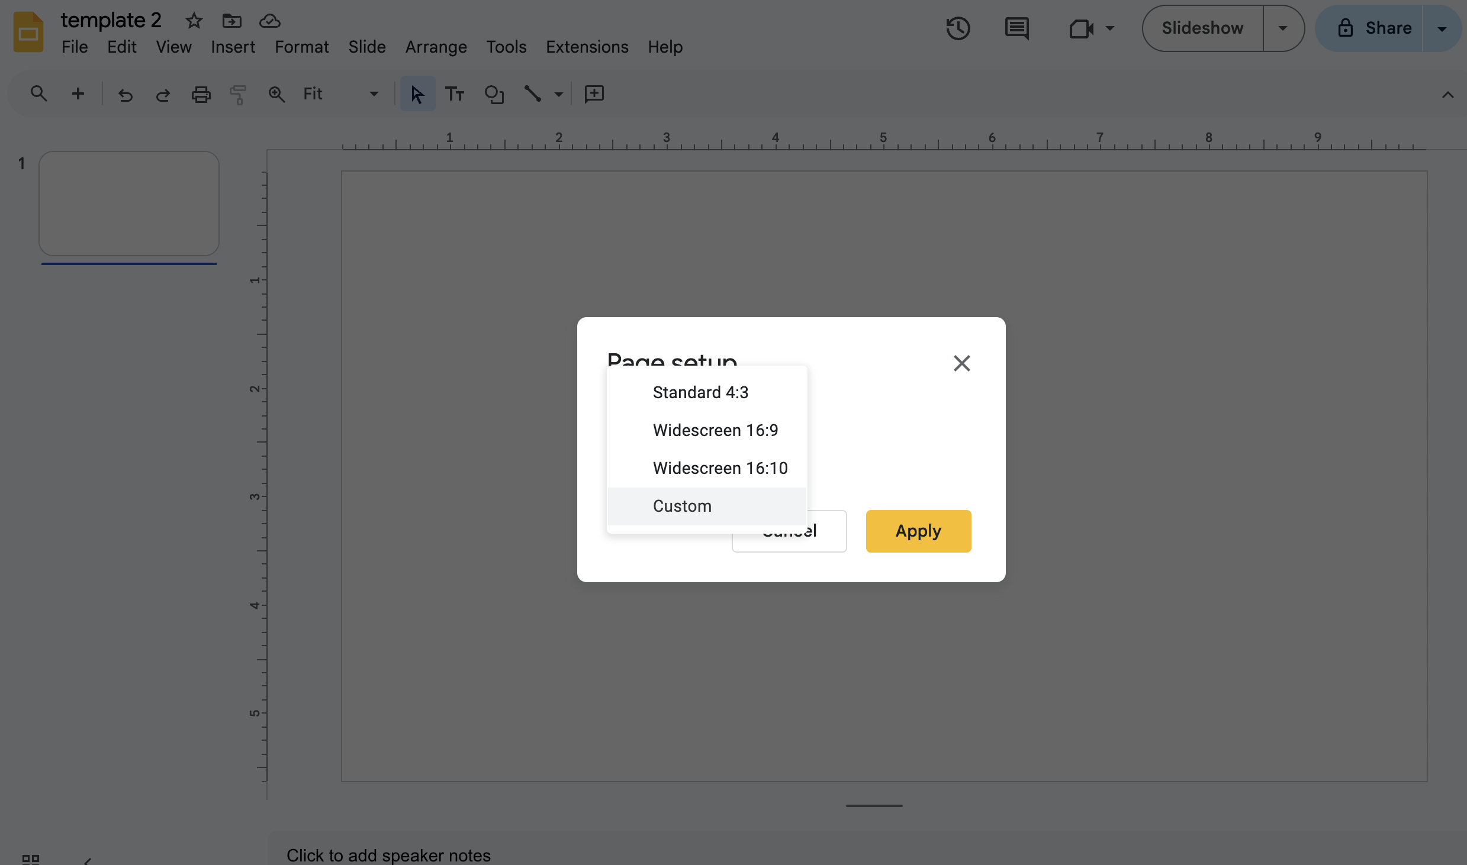Expand the line type dropdown arrow
The image size is (1467, 865).
558,94
